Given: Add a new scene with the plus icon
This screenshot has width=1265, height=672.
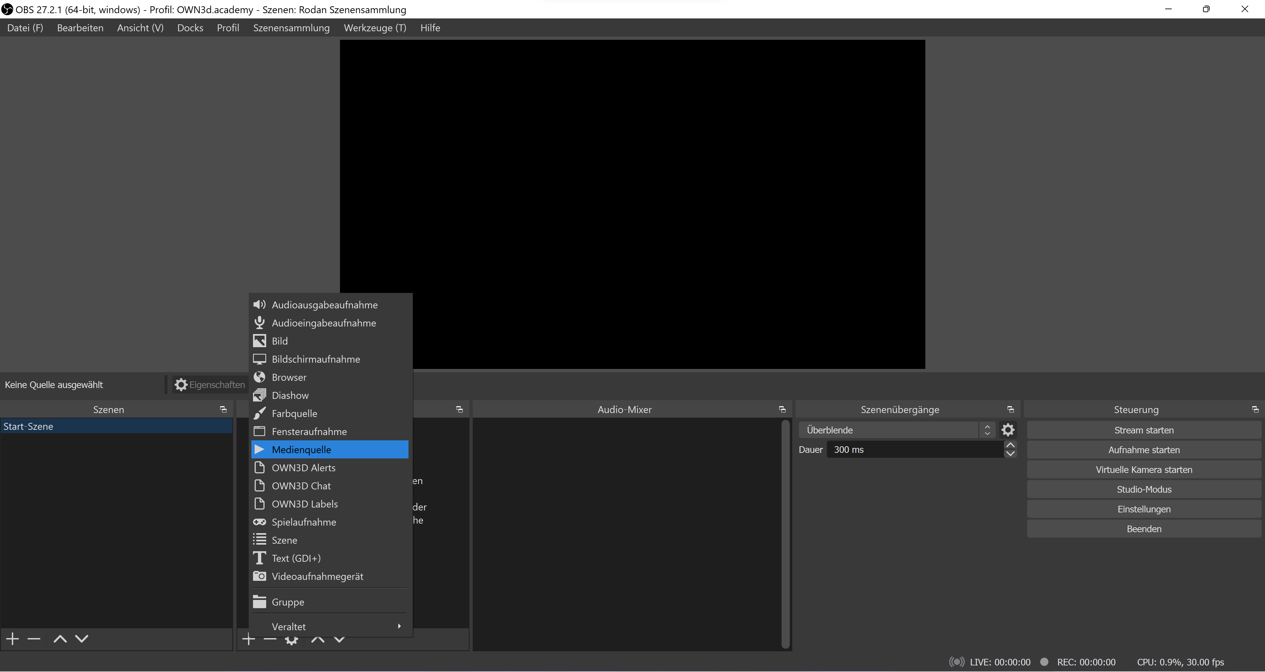Looking at the screenshot, I should (x=12, y=639).
